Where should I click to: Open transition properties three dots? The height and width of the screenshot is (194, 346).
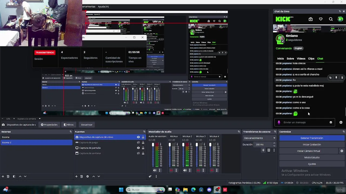[x=274, y=150]
